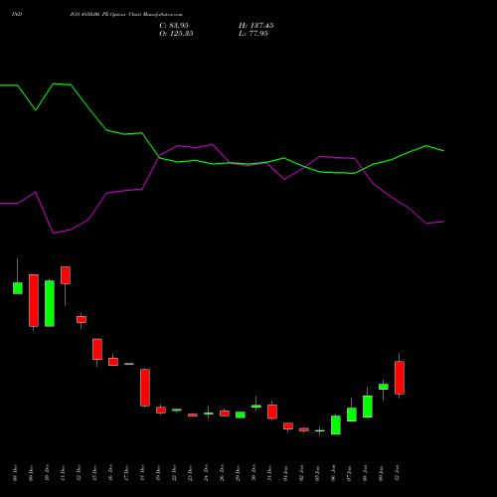Click the tall green candlestick for 10 Dec
Screen dimensions: 497x497
pyautogui.click(x=50, y=303)
